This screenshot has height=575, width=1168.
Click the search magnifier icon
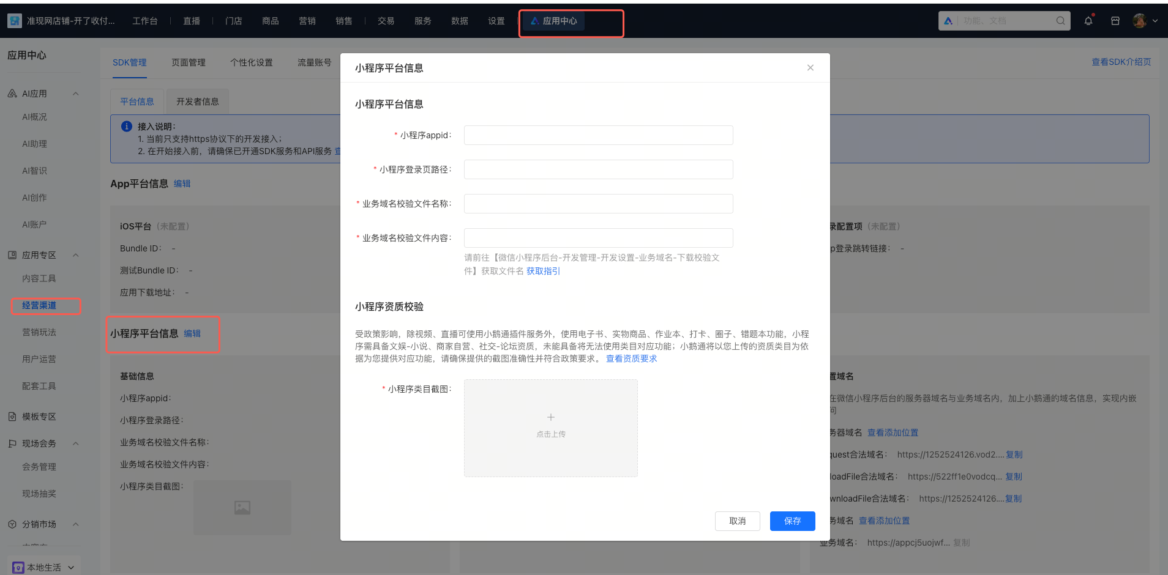pos(1060,21)
